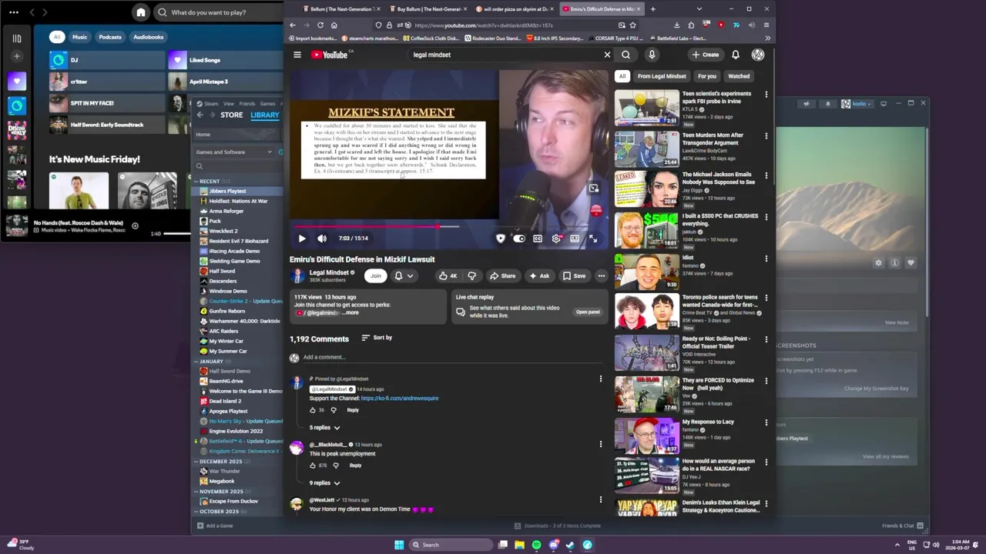Open options for the pinned LegalMindset comment
The height and width of the screenshot is (554, 986).
pos(601,379)
